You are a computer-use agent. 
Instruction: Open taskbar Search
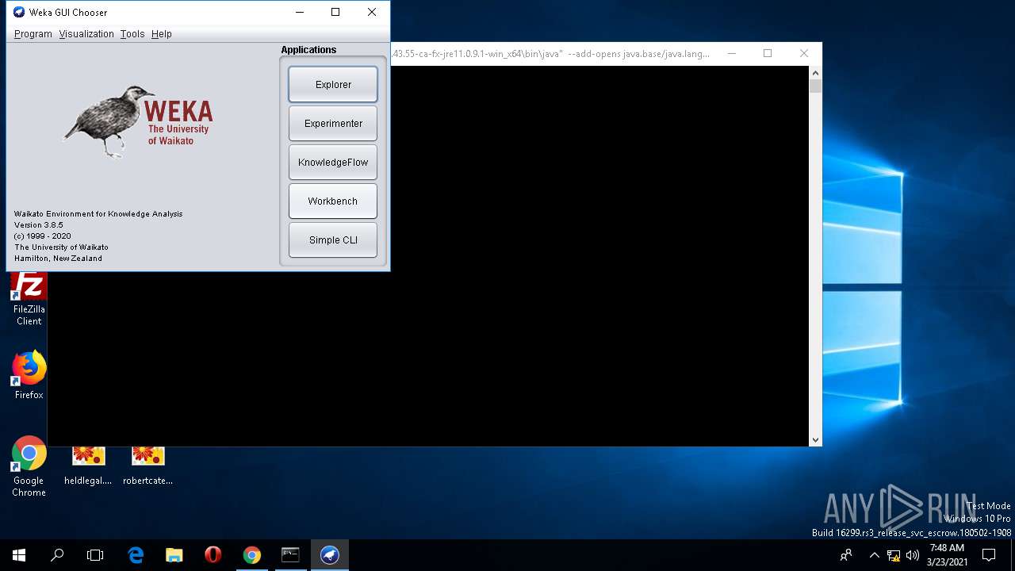(57, 555)
